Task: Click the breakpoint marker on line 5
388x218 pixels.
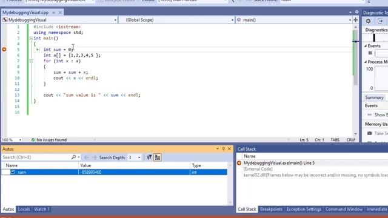Action: pos(4,50)
